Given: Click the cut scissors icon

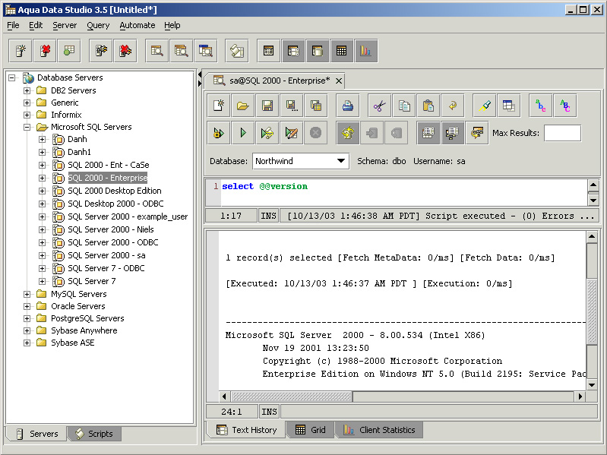Looking at the screenshot, I should point(380,106).
